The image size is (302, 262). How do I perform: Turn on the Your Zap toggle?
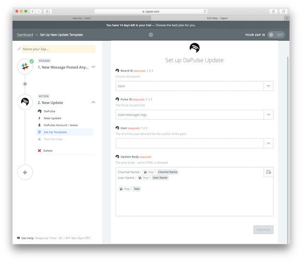[276, 35]
